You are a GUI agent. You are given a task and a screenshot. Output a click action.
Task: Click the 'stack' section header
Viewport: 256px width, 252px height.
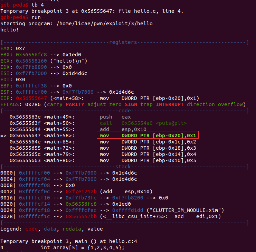[x=123, y=167]
